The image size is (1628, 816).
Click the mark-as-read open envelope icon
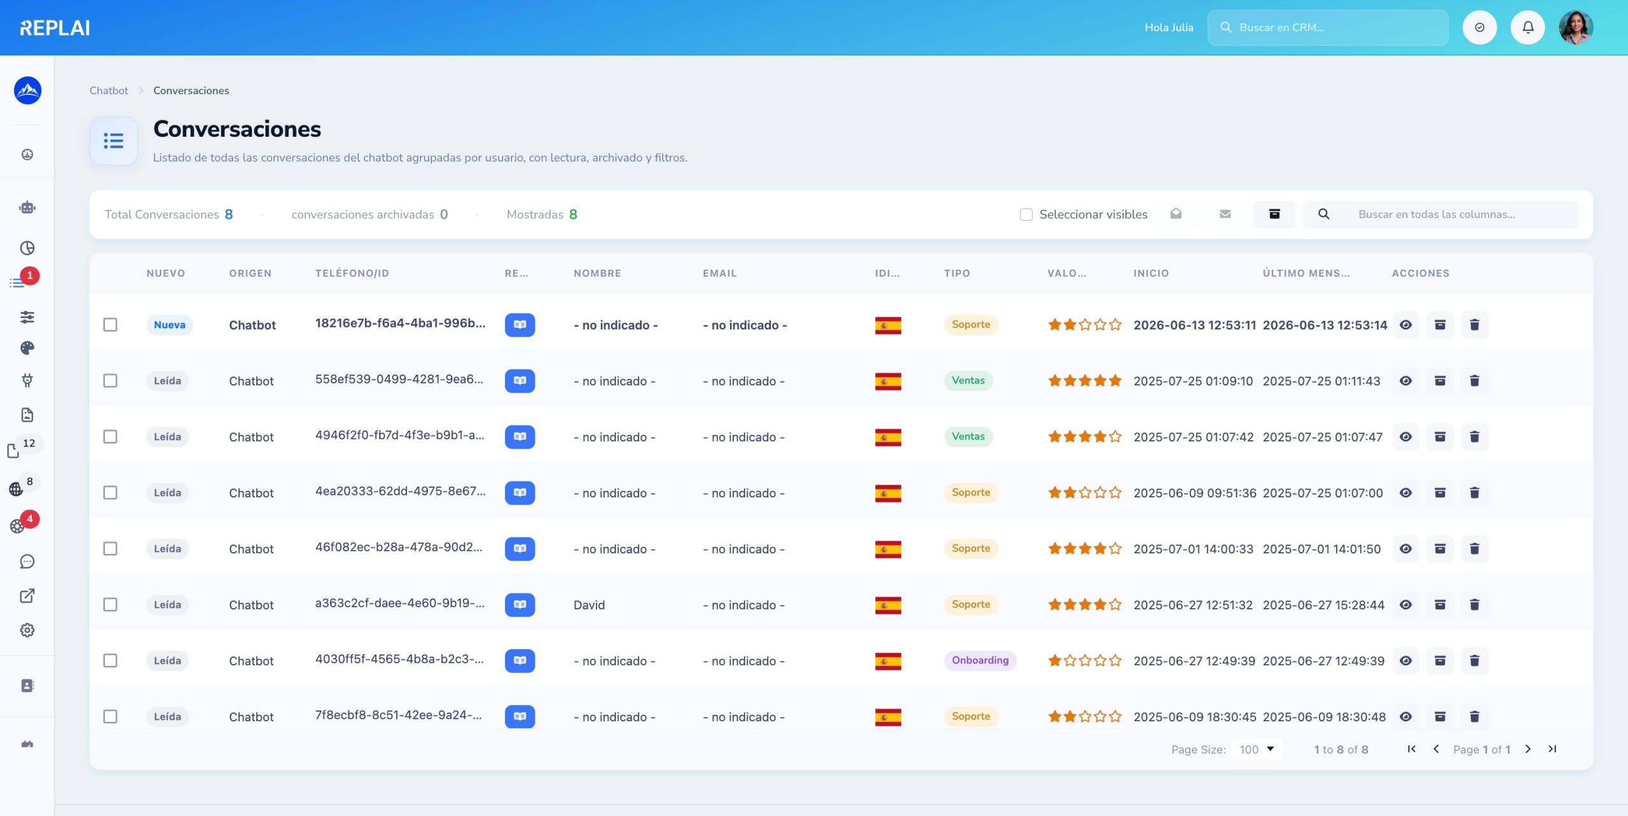[1176, 214]
